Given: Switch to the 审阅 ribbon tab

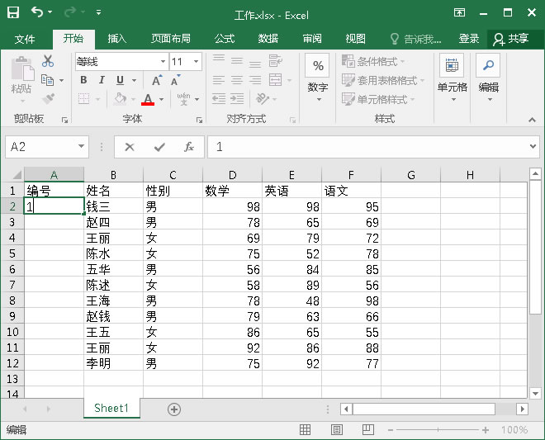Looking at the screenshot, I should pos(312,39).
